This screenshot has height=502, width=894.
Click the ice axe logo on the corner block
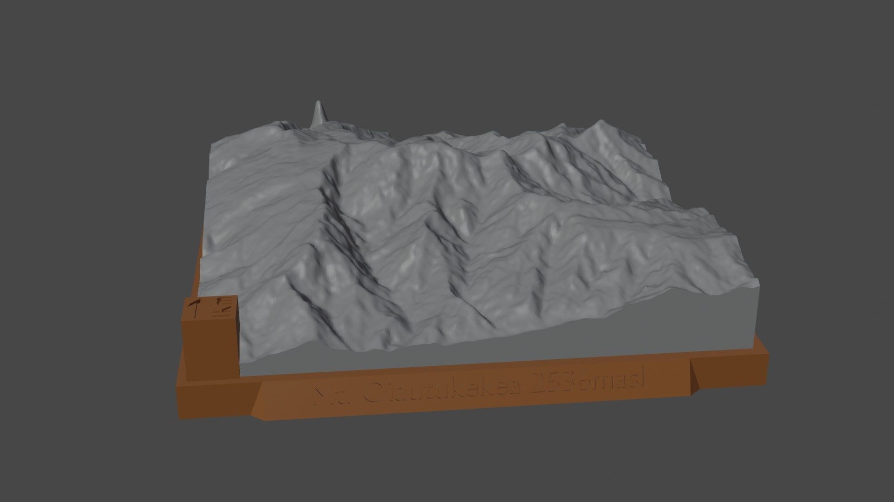coord(194,309)
